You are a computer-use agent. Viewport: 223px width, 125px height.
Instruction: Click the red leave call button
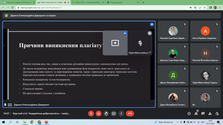coord(130,114)
